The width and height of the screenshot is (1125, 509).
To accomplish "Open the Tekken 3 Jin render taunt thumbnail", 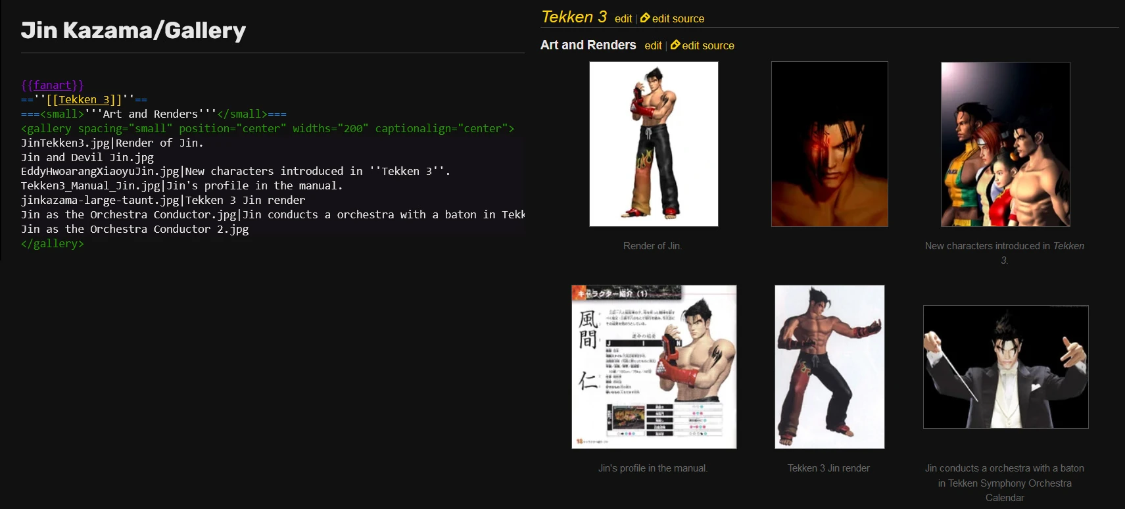I will tap(829, 367).
